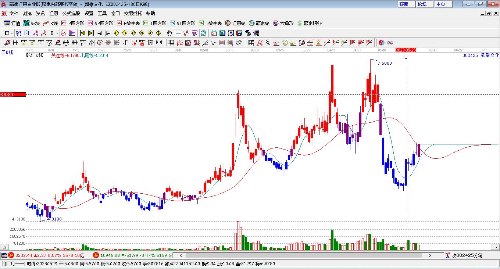Click the red fan lines drawing tool
Viewport: 500px width, 269px height.
click(180, 43)
